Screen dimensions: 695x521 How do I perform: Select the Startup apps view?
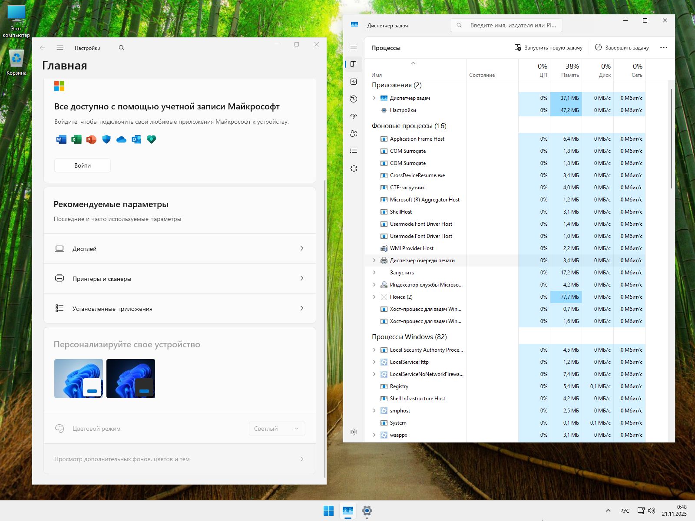(354, 116)
